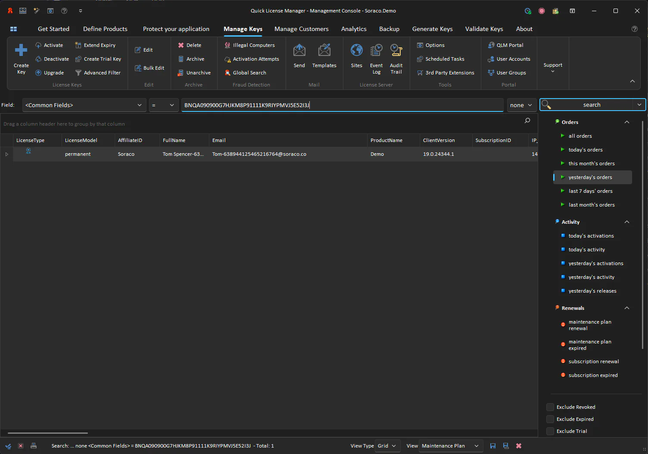Click save view icon in status bar
This screenshot has height=454, width=648.
(493, 446)
